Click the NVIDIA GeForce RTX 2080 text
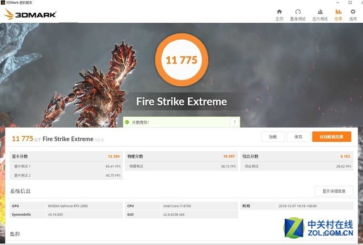Screen dimensions: 363x245 (68, 206)
